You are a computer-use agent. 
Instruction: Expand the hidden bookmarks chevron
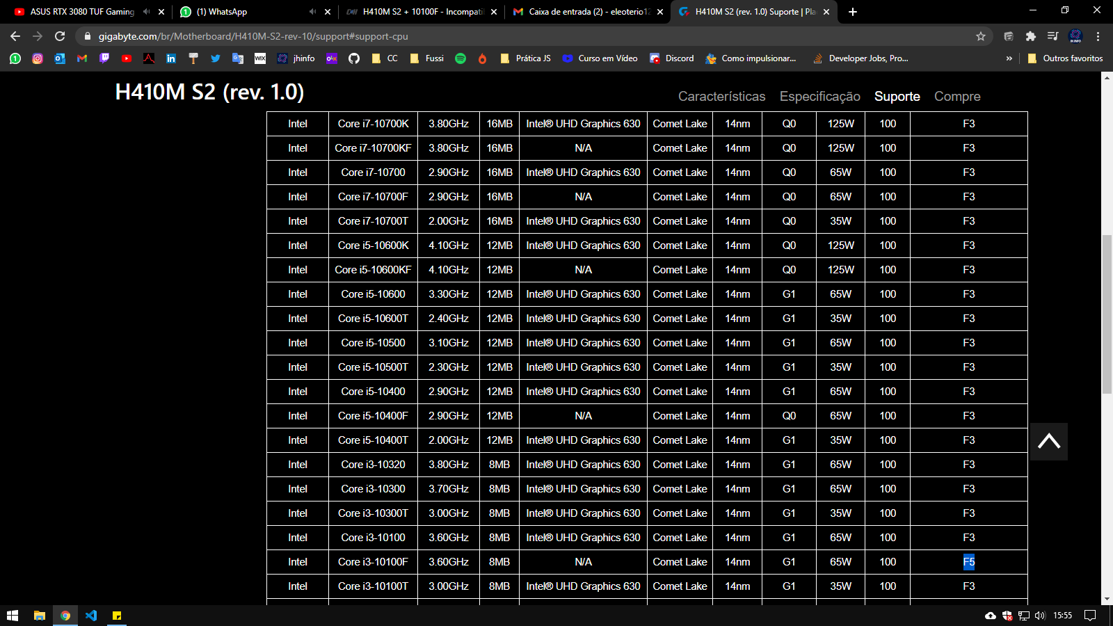pos(1009,58)
